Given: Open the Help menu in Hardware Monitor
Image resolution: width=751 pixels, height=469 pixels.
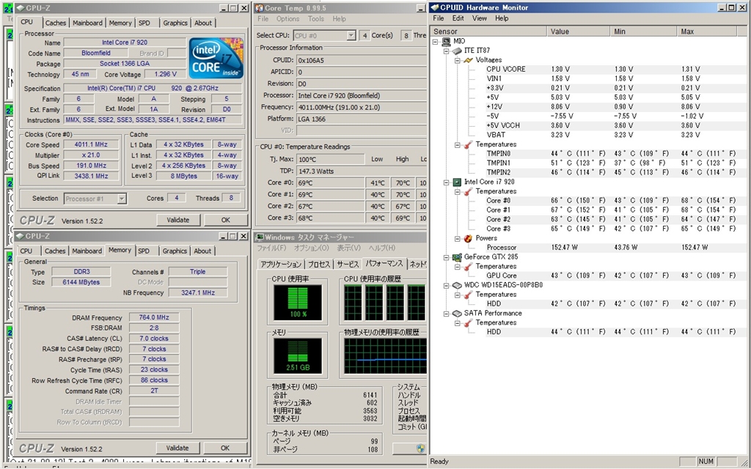Looking at the screenshot, I should [502, 18].
